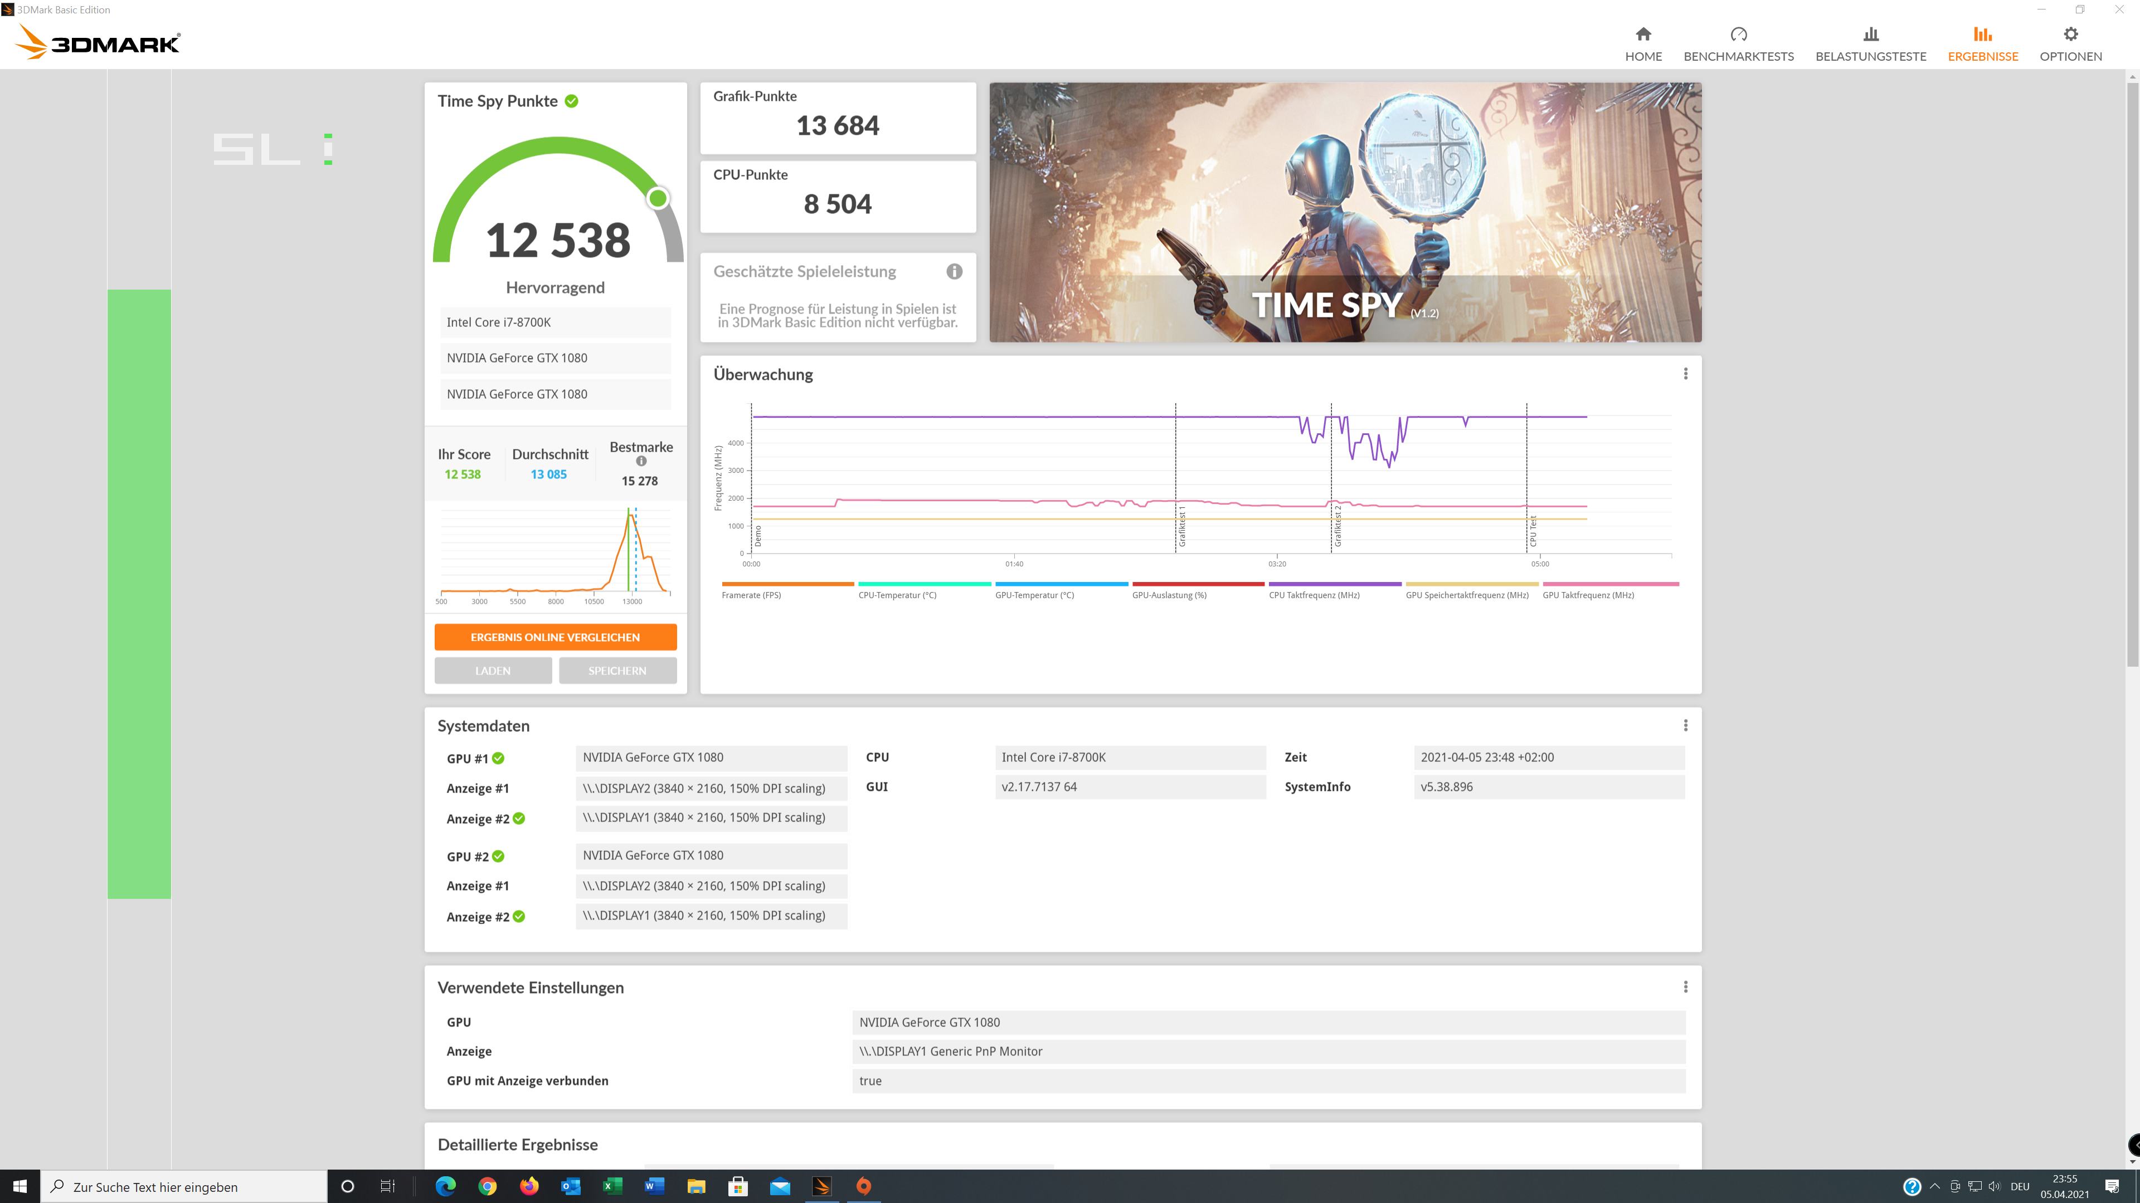Click green validation check beside Time Spy Punkte
2140x1203 pixels.
572,101
